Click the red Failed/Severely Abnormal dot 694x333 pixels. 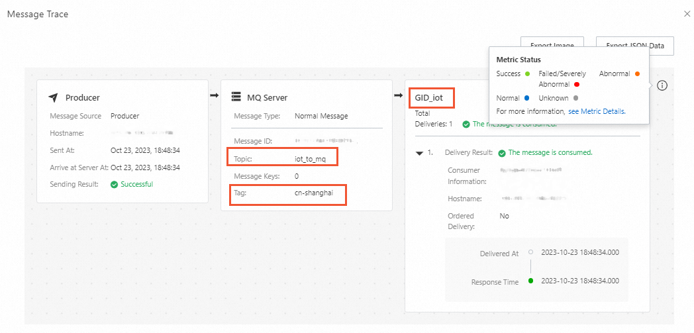[577, 84]
